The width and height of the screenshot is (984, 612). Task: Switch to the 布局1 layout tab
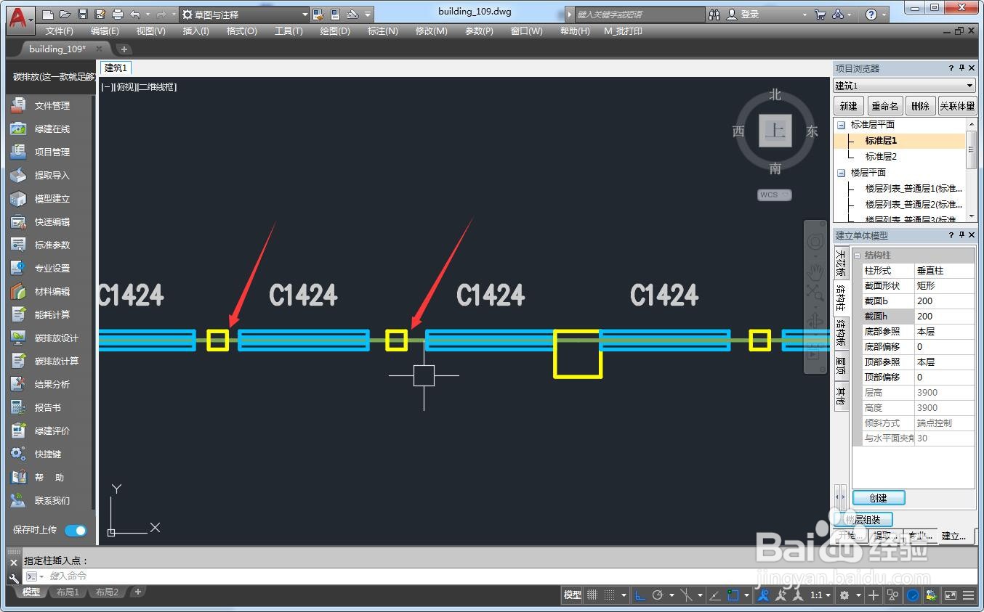coord(68,592)
